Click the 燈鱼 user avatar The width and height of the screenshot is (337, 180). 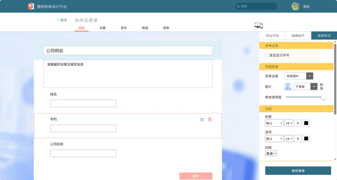click(295, 6)
